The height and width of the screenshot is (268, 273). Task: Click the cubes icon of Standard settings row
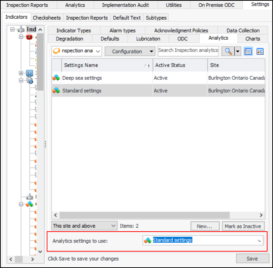point(56,90)
